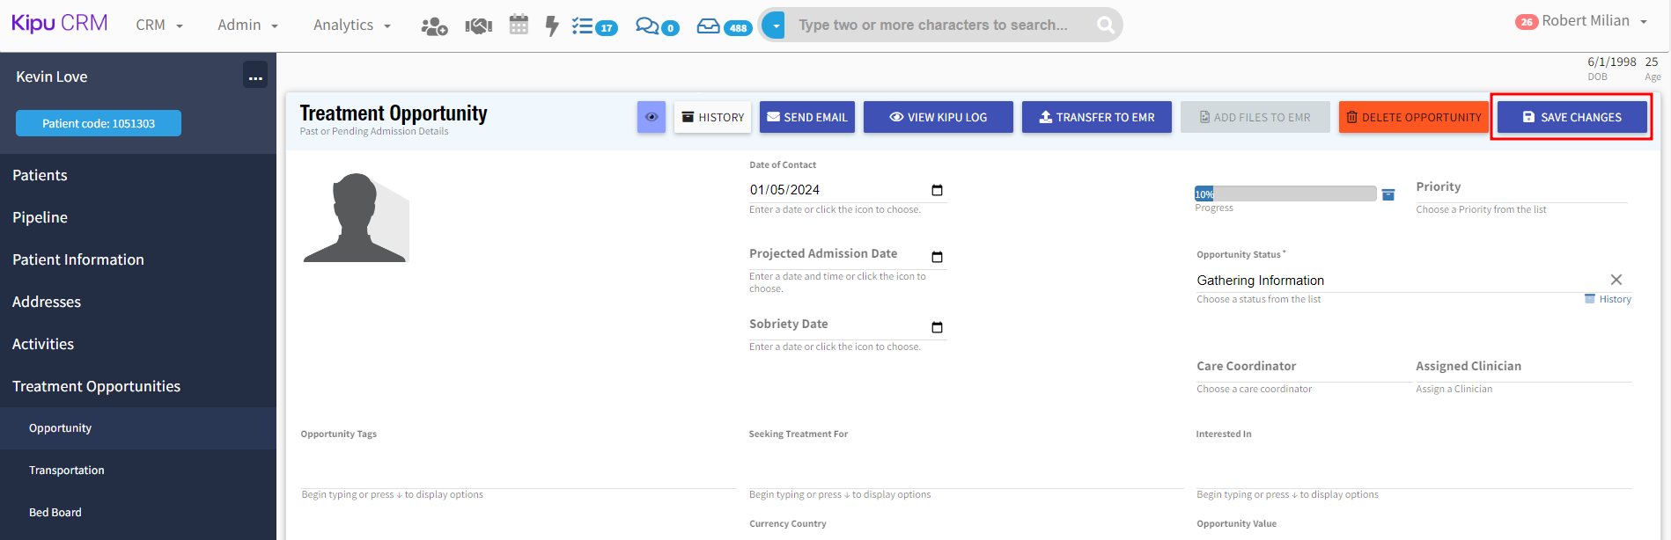Viewport: 1671px width, 540px height.
Task: Open the task checklist icon showing 17
Action: coord(594,26)
